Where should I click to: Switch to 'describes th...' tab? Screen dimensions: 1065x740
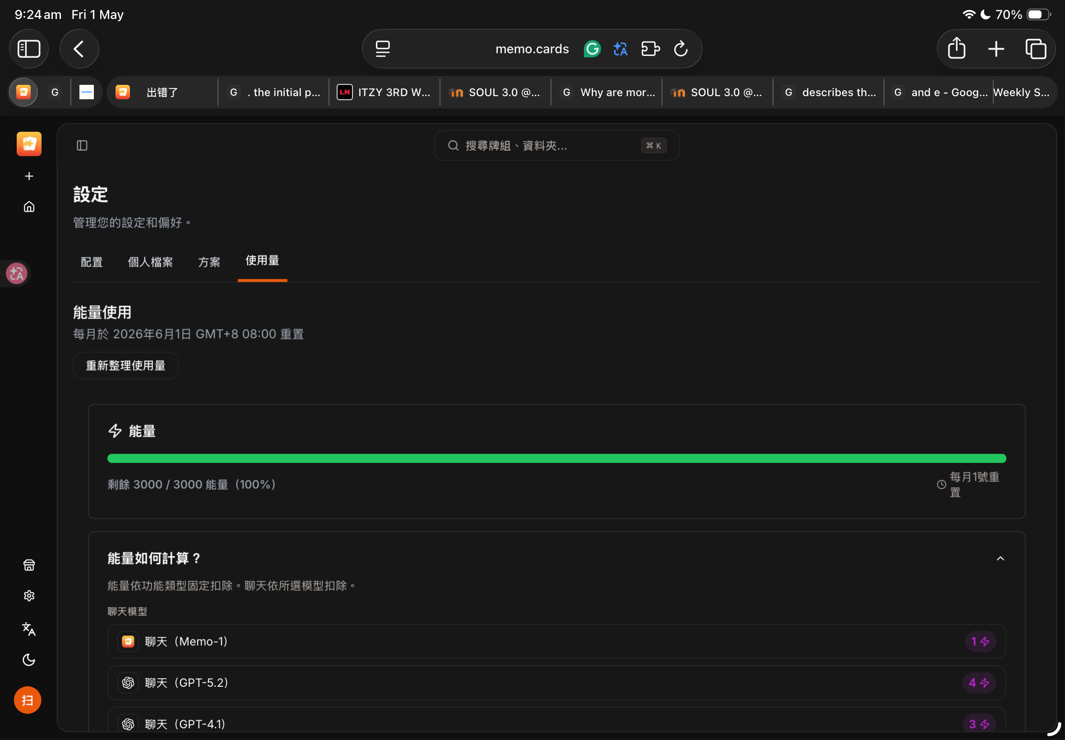pyautogui.click(x=829, y=92)
